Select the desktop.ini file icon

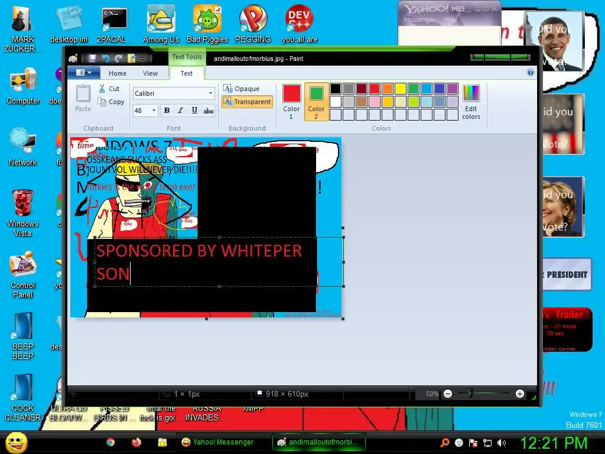69,25
